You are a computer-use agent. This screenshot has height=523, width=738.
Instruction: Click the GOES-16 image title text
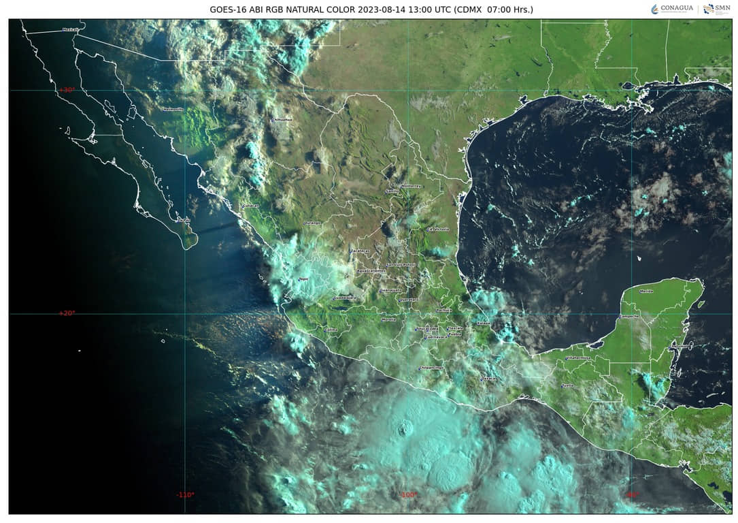pyautogui.click(x=371, y=9)
